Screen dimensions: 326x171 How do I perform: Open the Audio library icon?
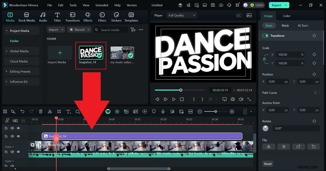pos(43,15)
